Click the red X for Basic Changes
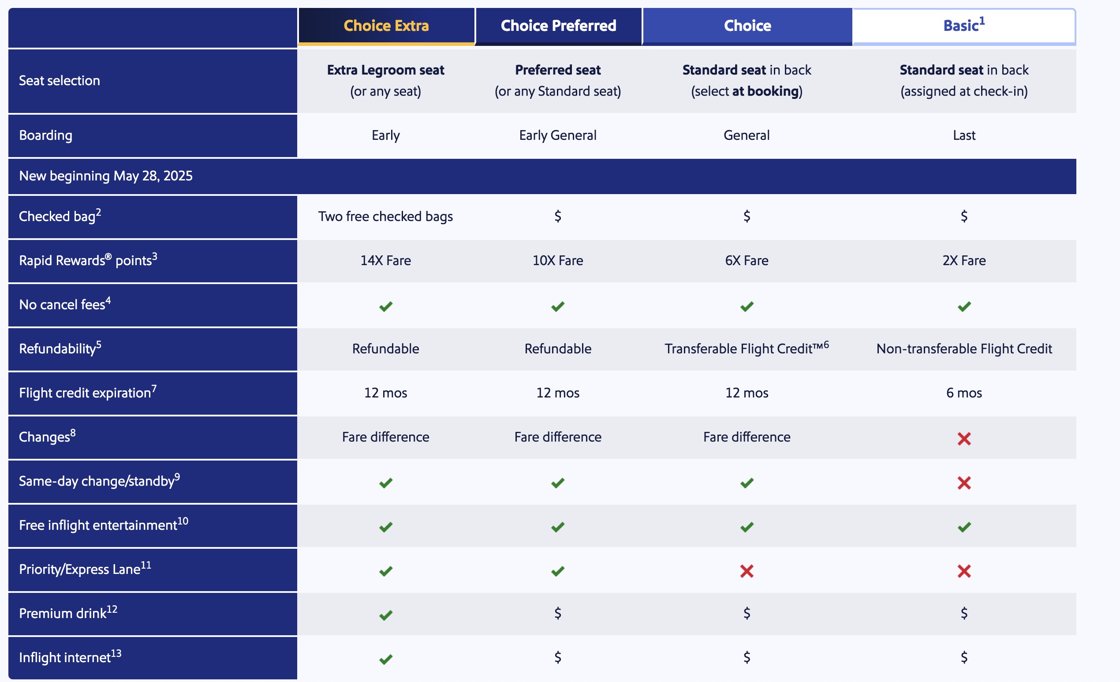Viewport: 1120px width, 682px height. point(963,439)
